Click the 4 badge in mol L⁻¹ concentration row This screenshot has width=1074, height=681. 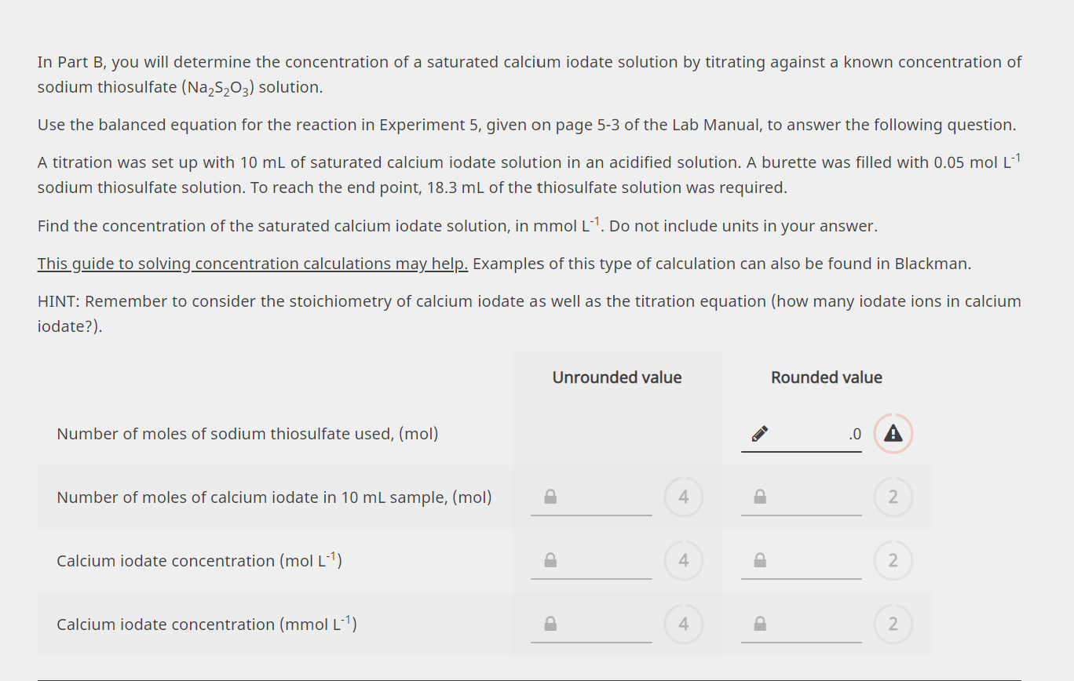[683, 560]
